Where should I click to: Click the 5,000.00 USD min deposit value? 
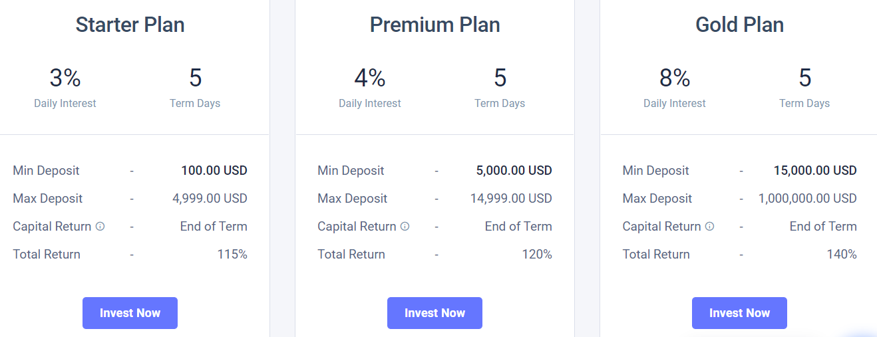[514, 171]
